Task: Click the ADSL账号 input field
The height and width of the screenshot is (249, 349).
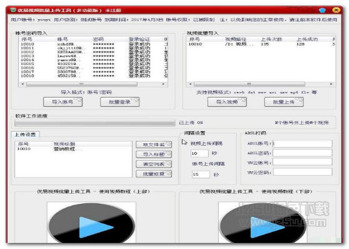Action: tap(303, 143)
